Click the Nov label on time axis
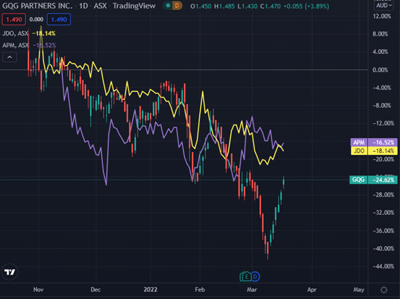The height and width of the screenshot is (299, 400). click(39, 290)
